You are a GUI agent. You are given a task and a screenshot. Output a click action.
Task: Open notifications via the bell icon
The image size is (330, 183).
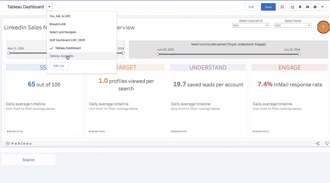300,7
